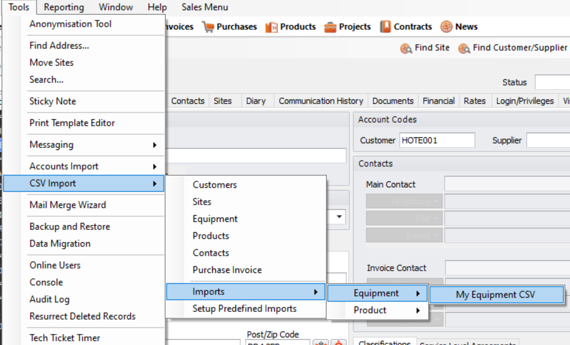Open the Product submenu under Imports
The height and width of the screenshot is (345, 570).
376,310
